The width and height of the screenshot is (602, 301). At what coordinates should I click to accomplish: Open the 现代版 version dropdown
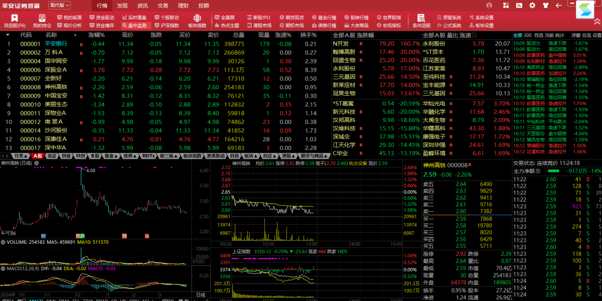coord(59,5)
